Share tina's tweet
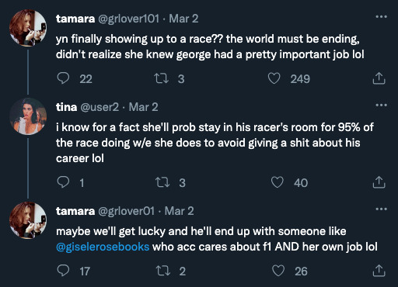This screenshot has width=398, height=287. [x=379, y=182]
